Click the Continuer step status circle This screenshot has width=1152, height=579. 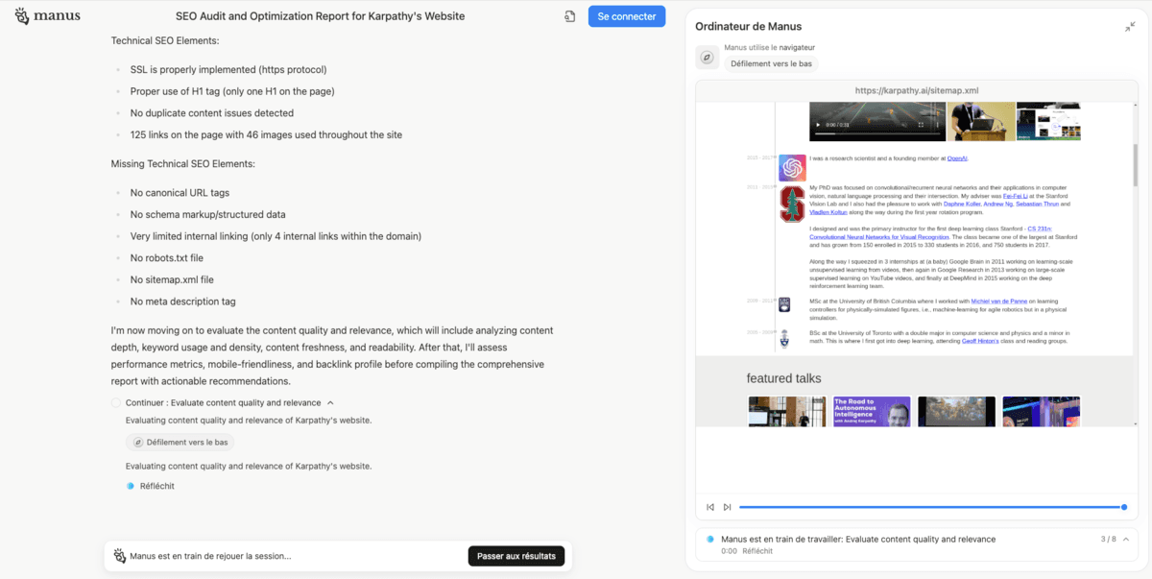tap(116, 403)
